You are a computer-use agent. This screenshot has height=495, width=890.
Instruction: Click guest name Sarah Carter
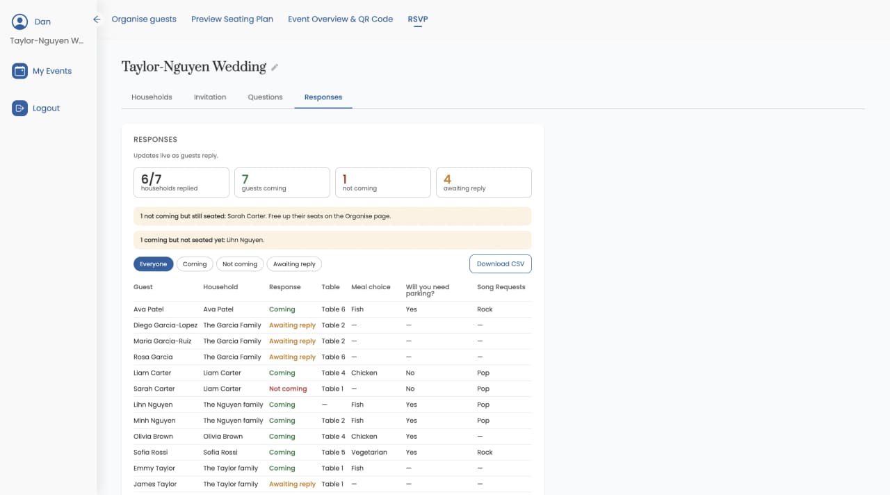tap(154, 389)
